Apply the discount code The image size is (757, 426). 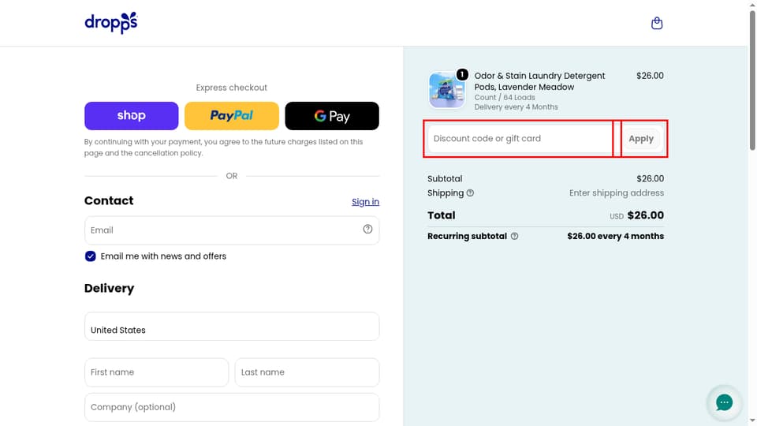pyautogui.click(x=641, y=139)
